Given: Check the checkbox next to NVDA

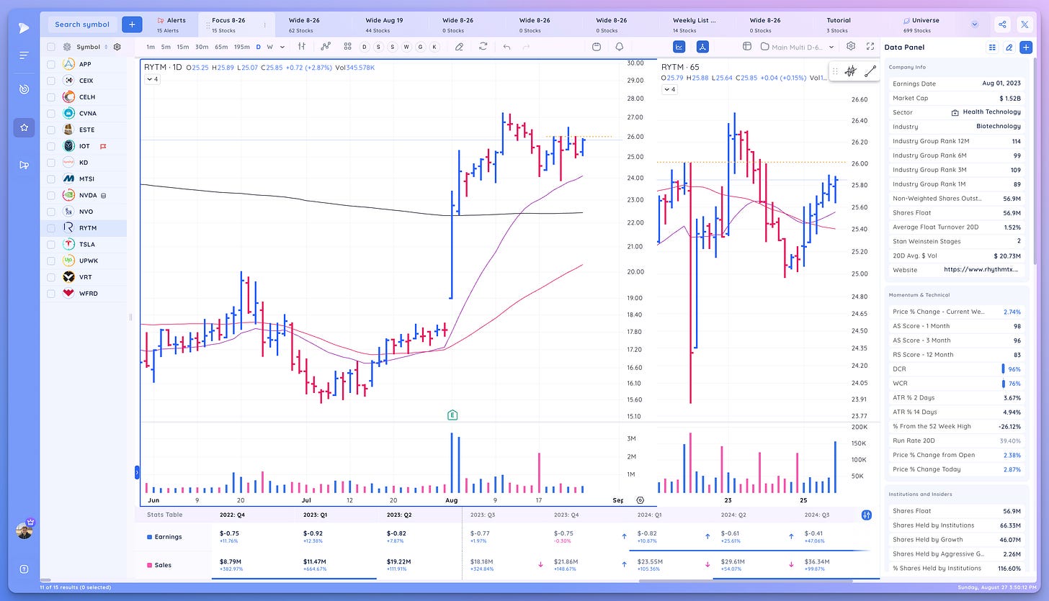Looking at the screenshot, I should (51, 195).
